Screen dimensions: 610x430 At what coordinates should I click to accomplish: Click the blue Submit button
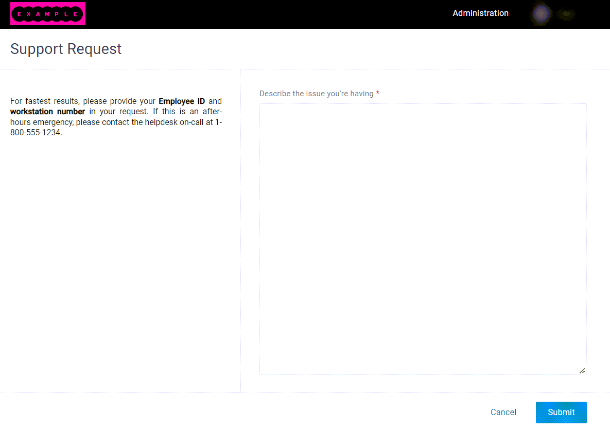click(561, 412)
